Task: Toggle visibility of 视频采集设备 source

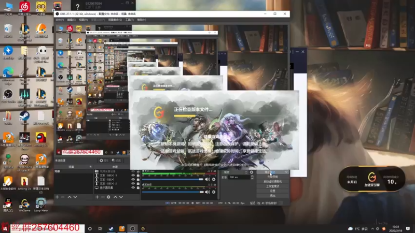Action: coord(133,171)
